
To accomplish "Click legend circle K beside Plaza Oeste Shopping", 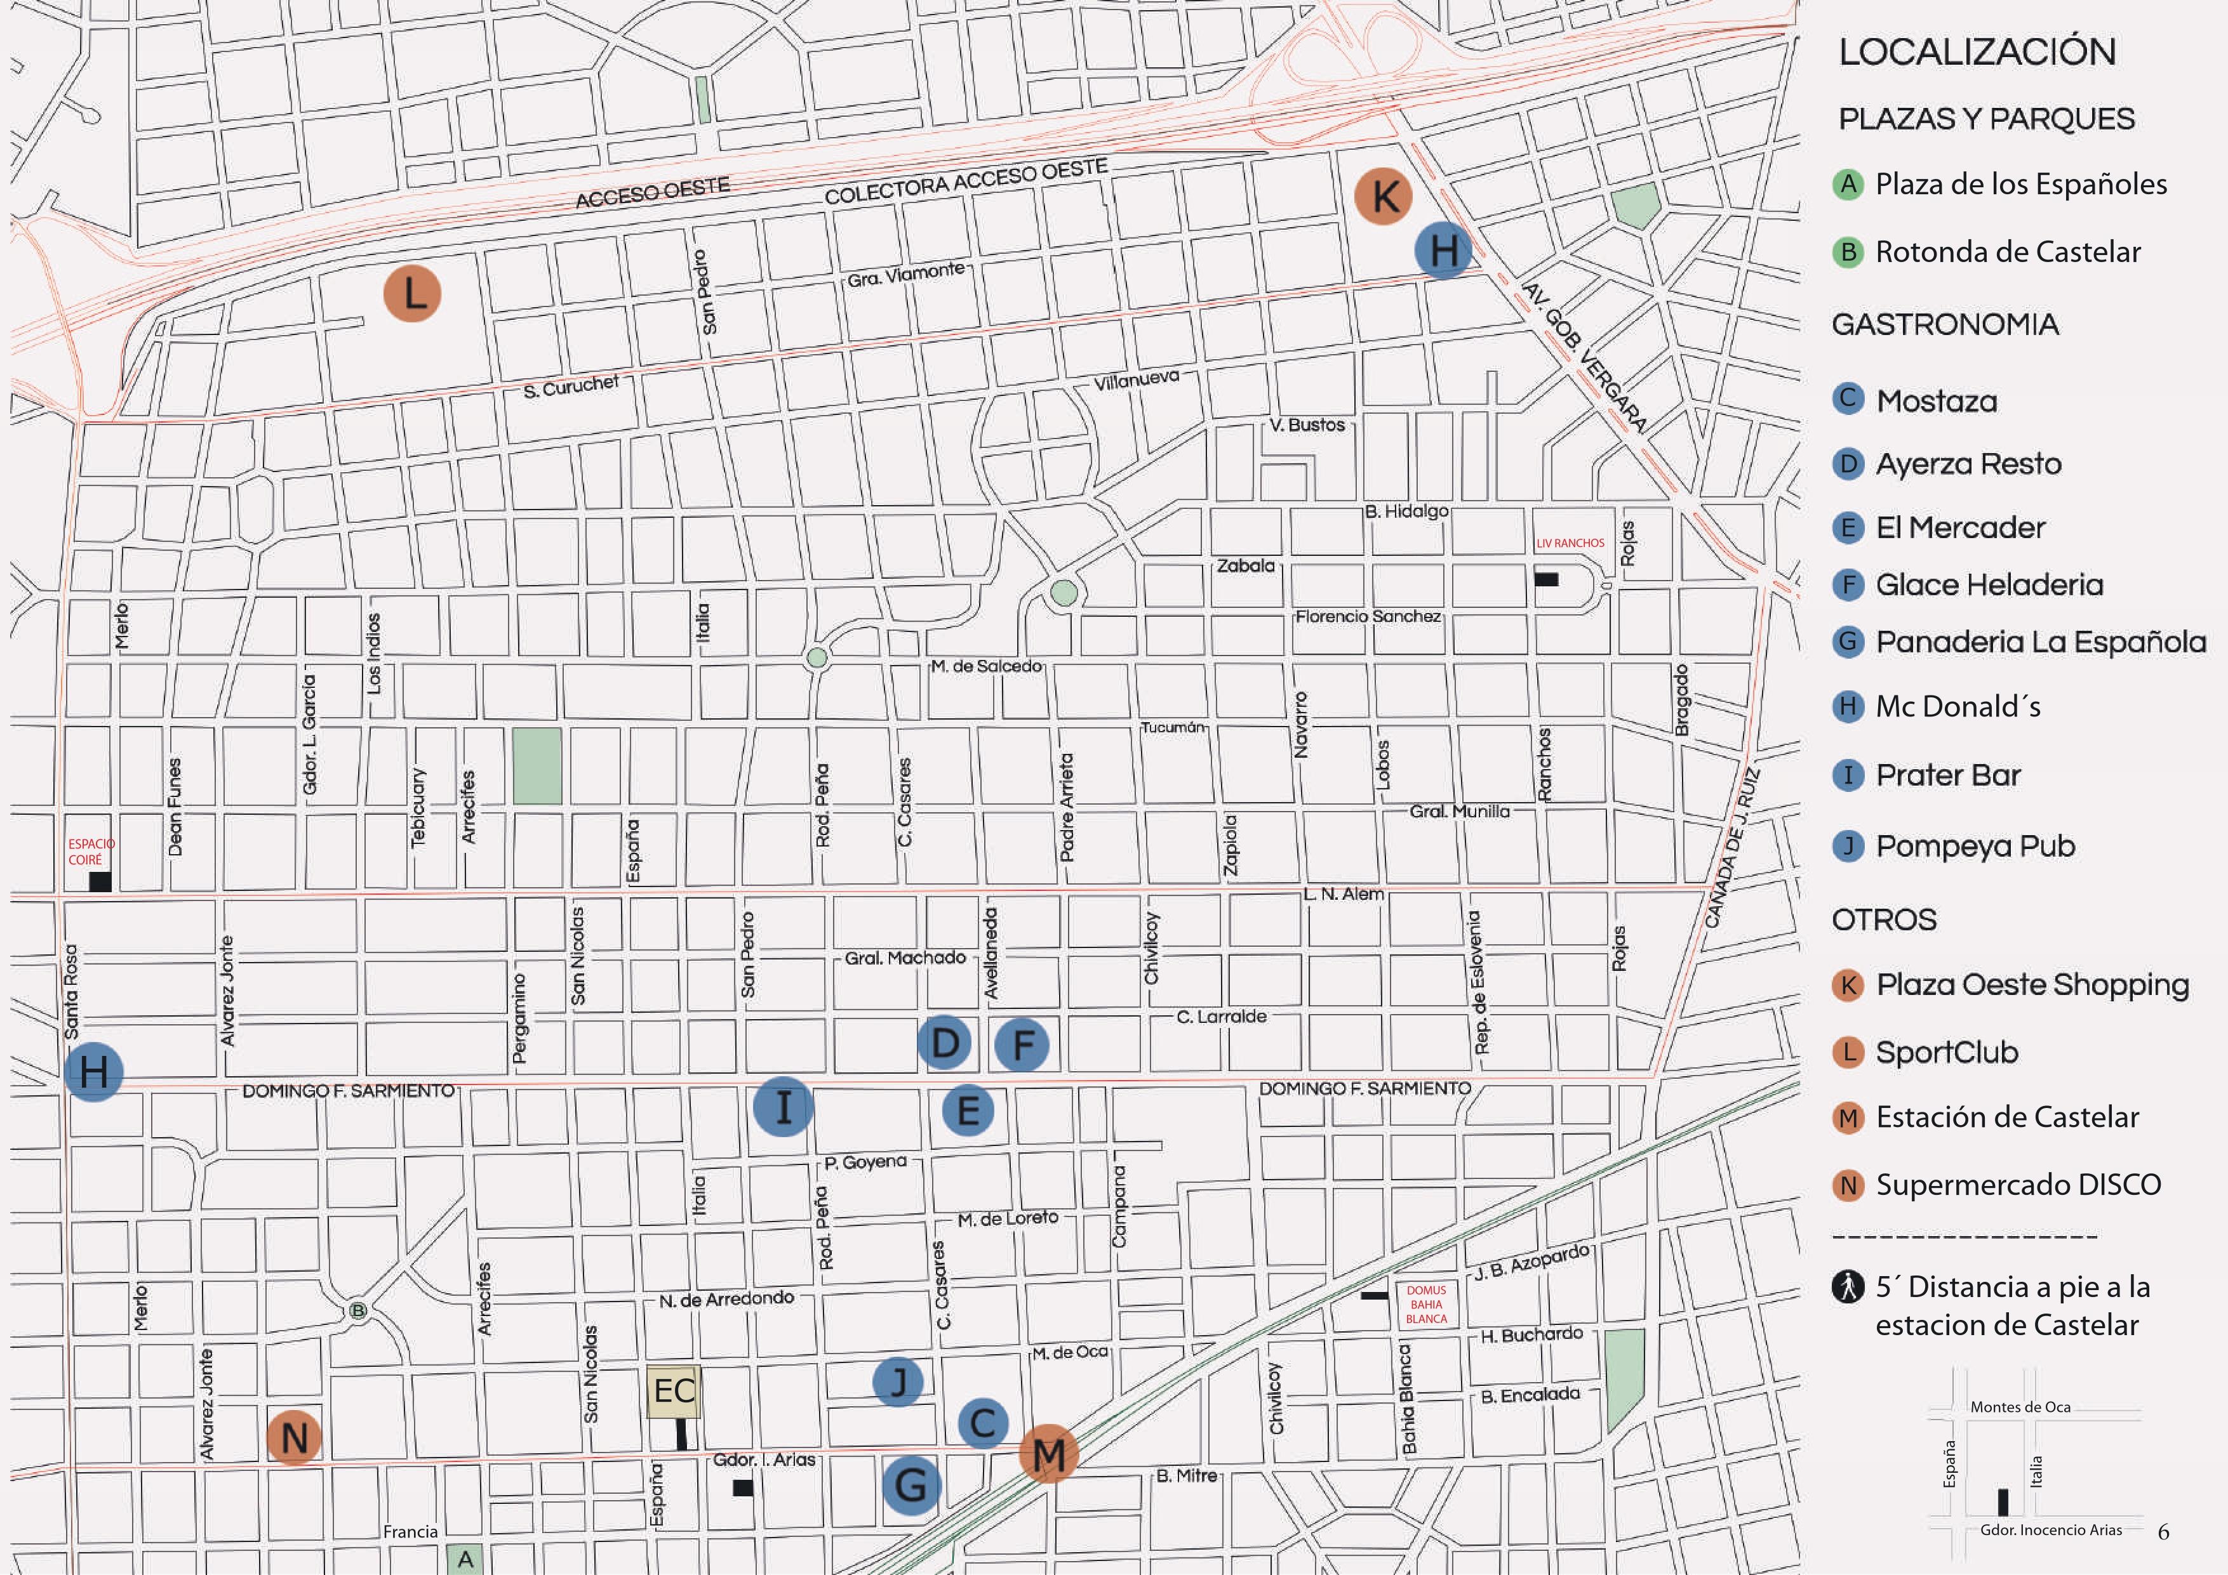I will [1848, 985].
